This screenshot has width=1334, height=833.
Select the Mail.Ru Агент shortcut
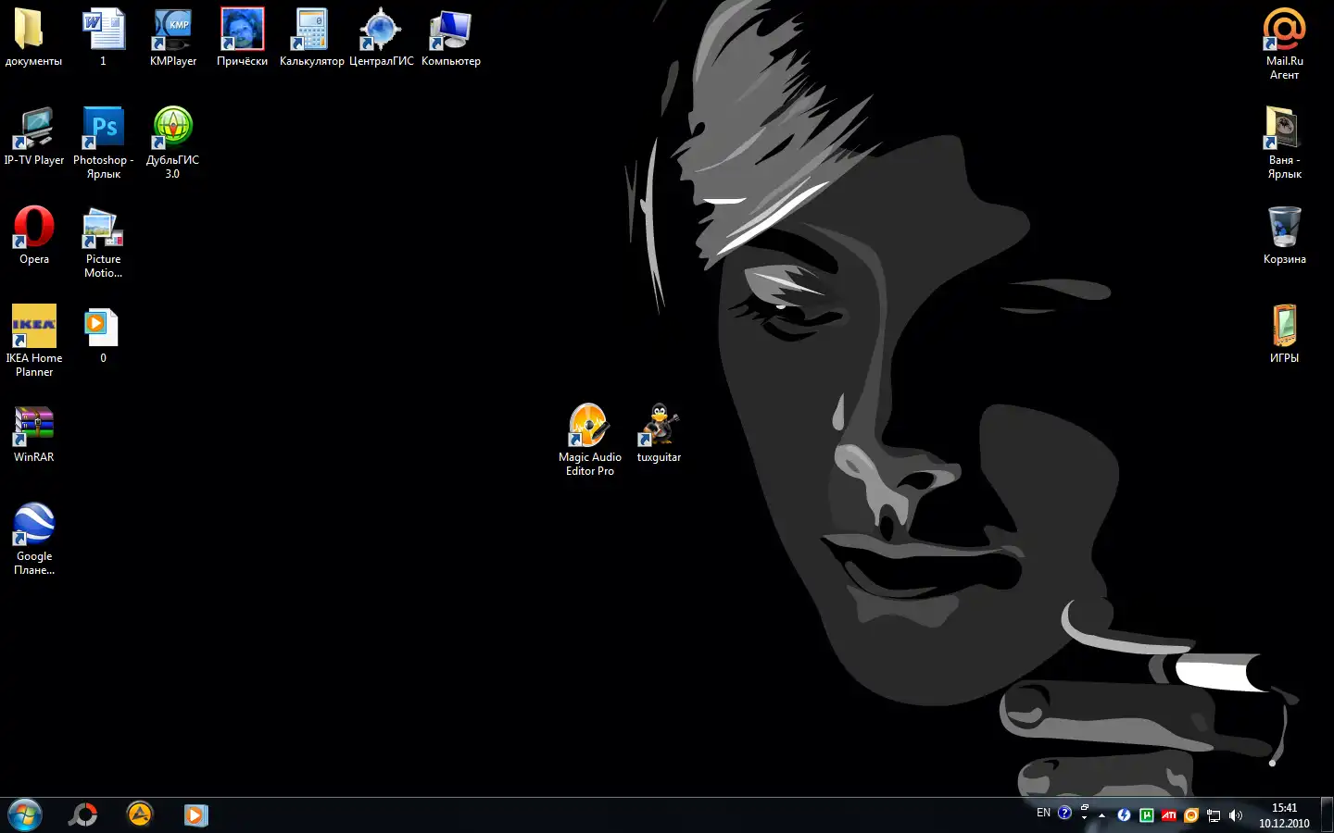pyautogui.click(x=1284, y=31)
